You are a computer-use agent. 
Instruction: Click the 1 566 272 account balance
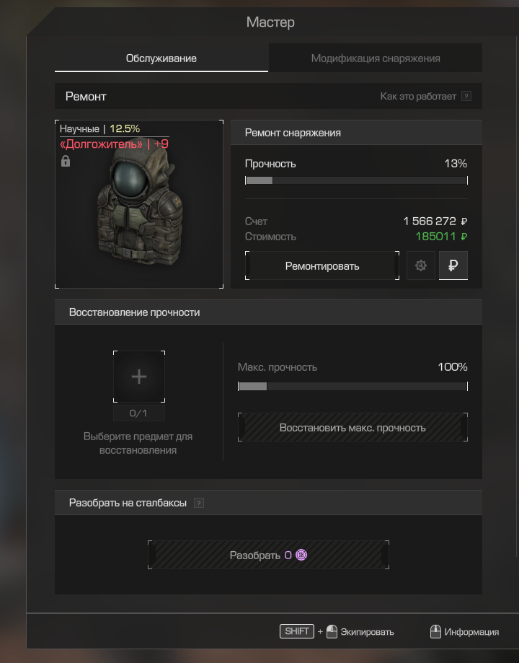pyautogui.click(x=435, y=221)
